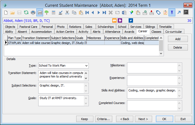Screen dimensions: 195x125
Task: Open the calculator icon
Action: pyautogui.click(x=54, y=13)
